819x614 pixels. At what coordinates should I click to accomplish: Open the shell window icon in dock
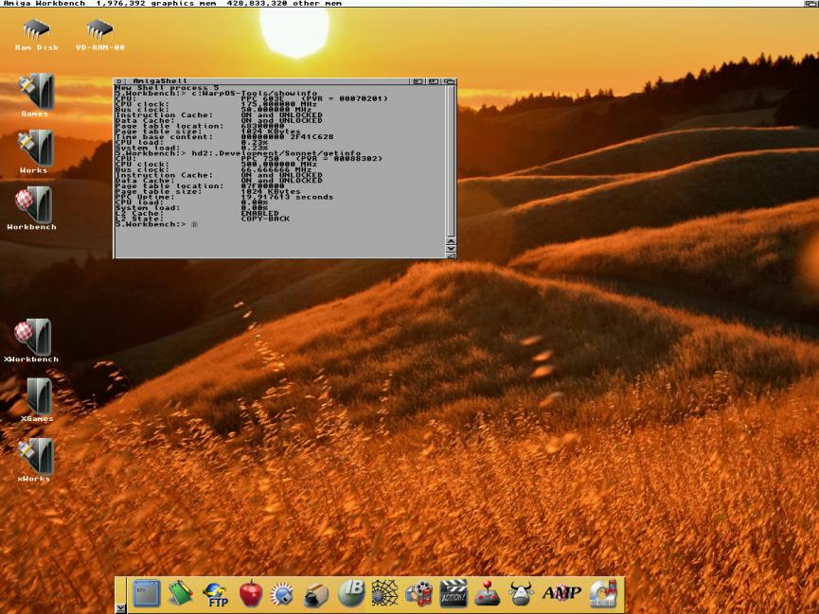147,593
